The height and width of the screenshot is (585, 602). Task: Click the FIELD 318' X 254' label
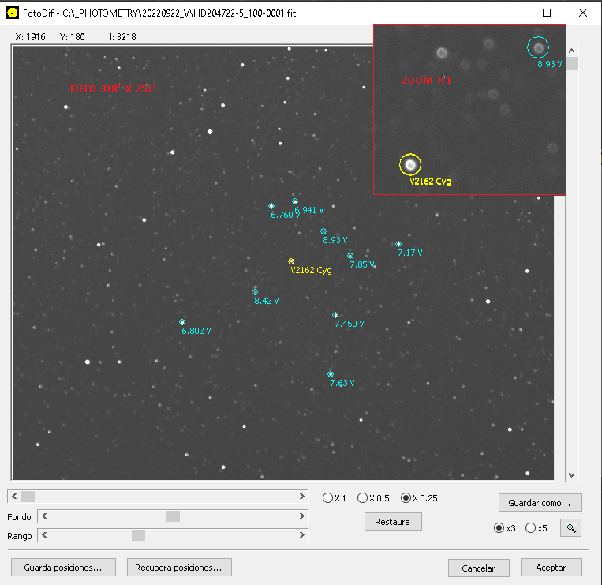pos(113,88)
